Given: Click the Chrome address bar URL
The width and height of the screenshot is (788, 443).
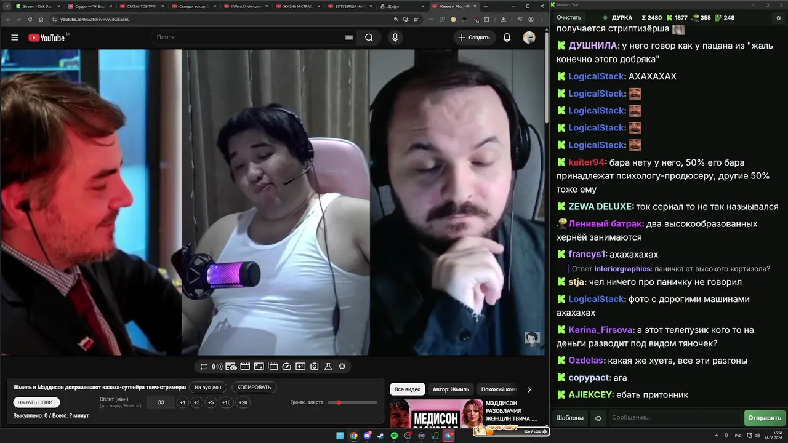Looking at the screenshot, I should tap(94, 19).
